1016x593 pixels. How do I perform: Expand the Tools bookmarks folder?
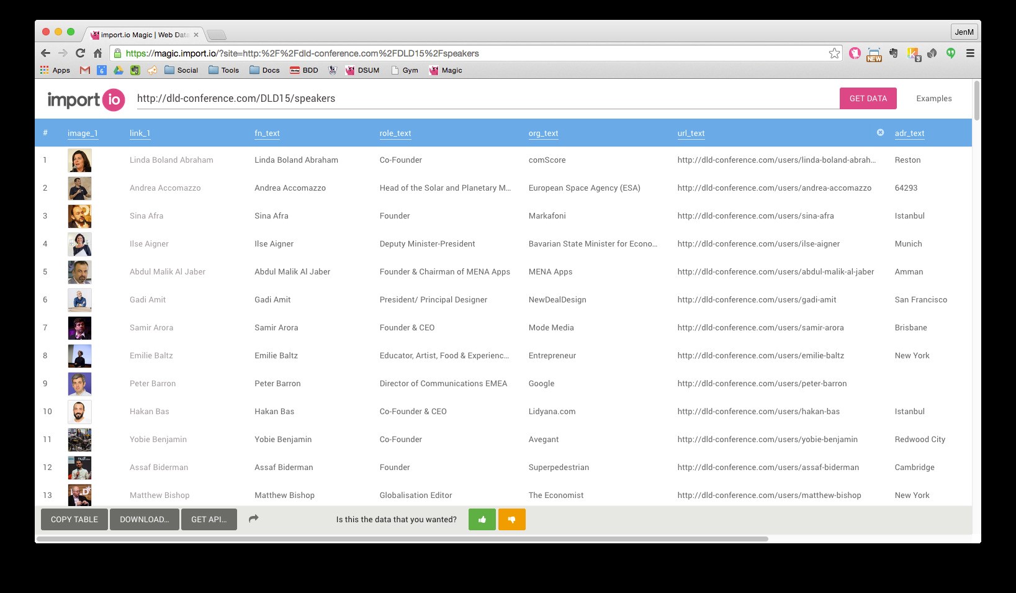(224, 70)
